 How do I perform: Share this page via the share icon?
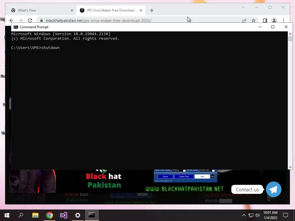tap(244, 20)
